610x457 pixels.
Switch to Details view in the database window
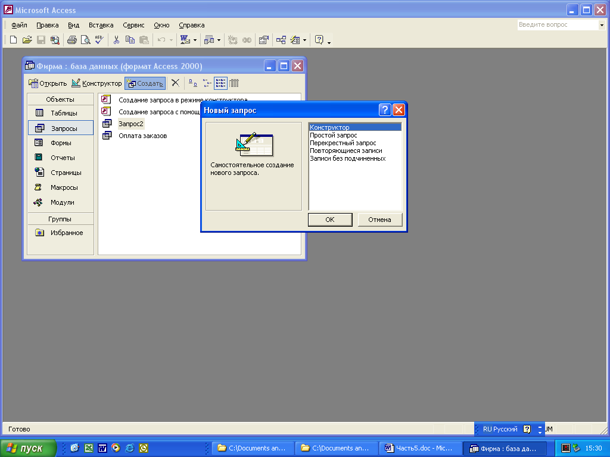click(x=234, y=83)
